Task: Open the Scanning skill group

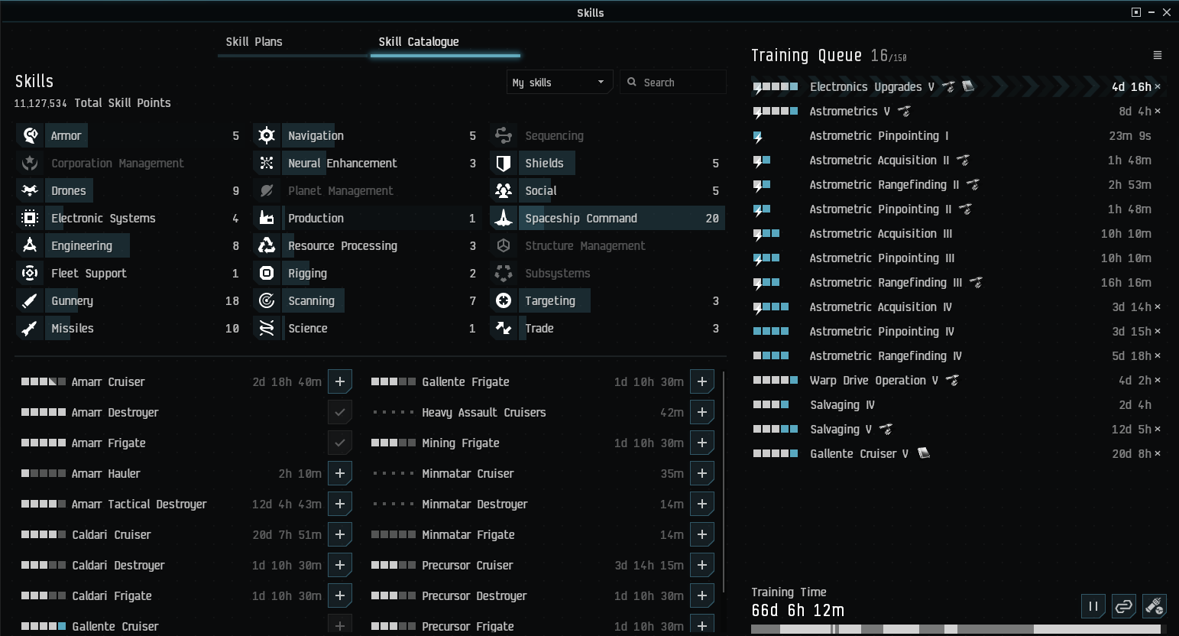Action: coord(365,300)
